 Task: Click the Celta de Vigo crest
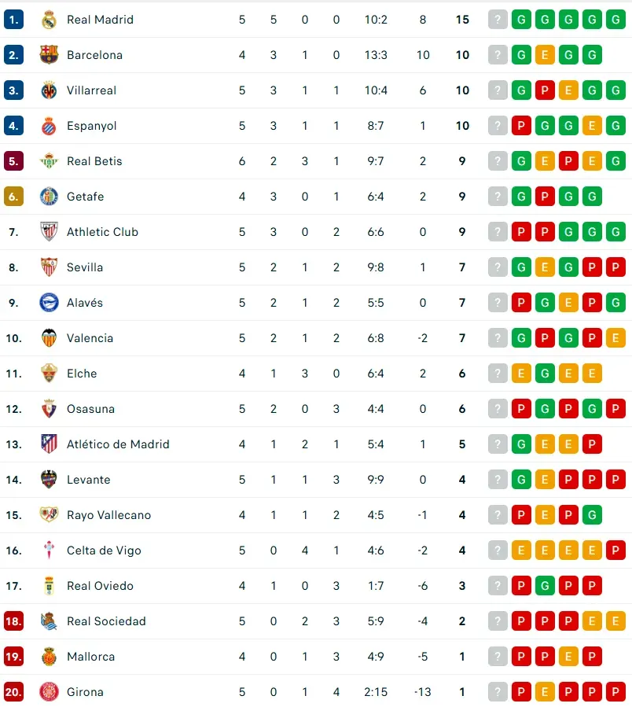coord(49,550)
